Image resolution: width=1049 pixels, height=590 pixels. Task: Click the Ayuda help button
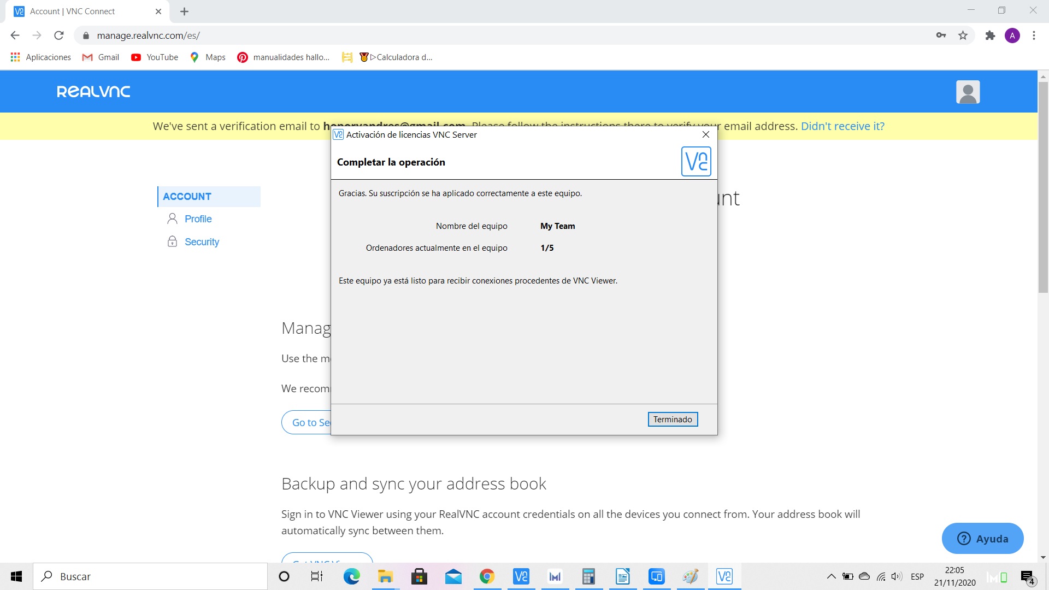click(x=982, y=538)
